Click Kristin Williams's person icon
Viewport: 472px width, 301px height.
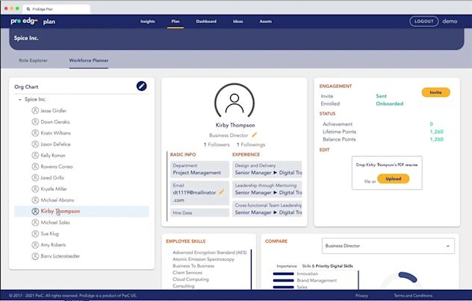35,133
